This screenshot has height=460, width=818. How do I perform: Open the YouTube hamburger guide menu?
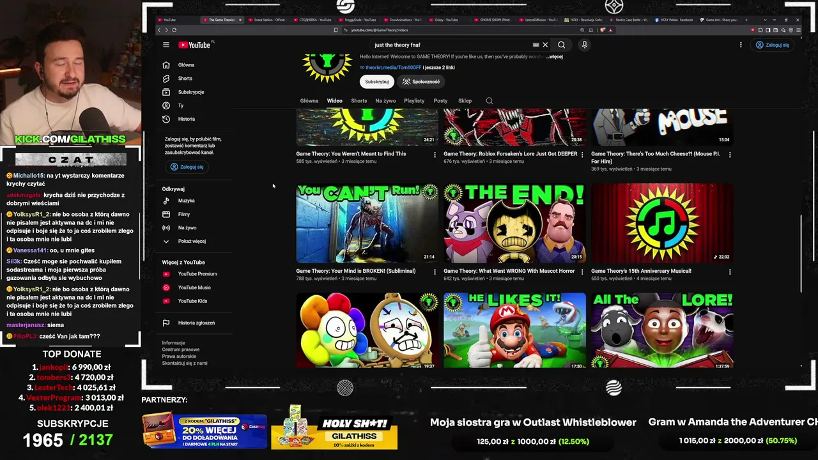tap(166, 45)
